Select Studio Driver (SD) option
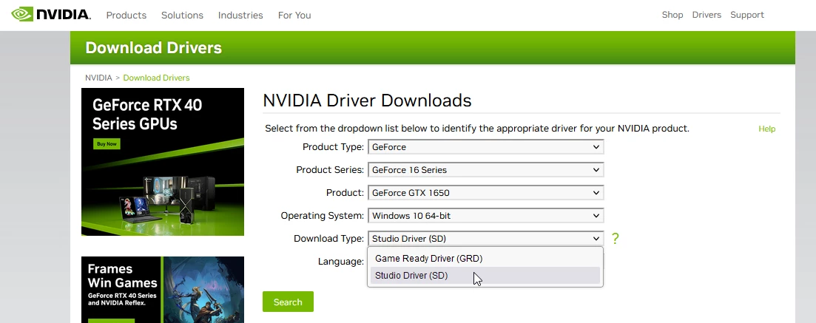Viewport: 816px width, 323px height. point(485,276)
